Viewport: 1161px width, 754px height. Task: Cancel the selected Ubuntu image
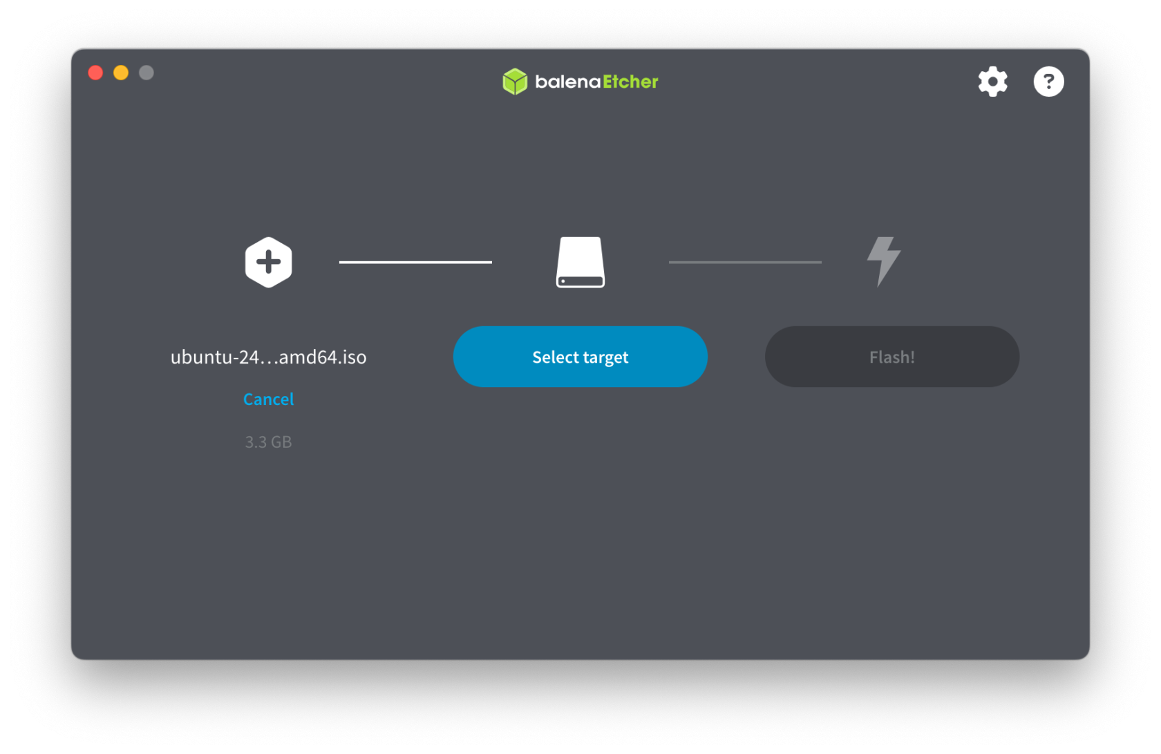click(268, 399)
